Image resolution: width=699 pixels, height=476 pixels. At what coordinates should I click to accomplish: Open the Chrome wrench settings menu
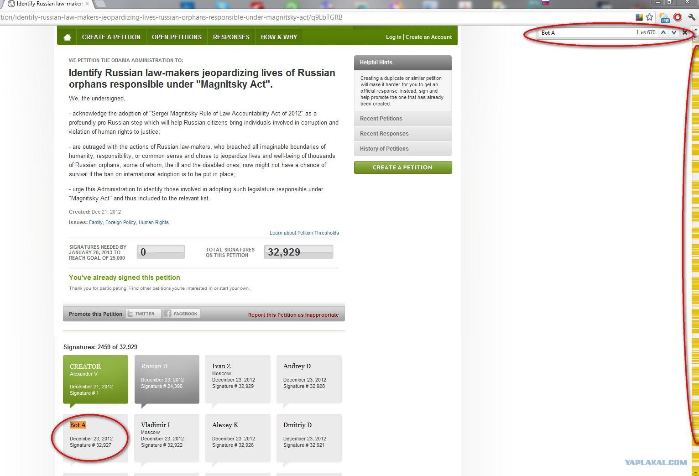692,17
